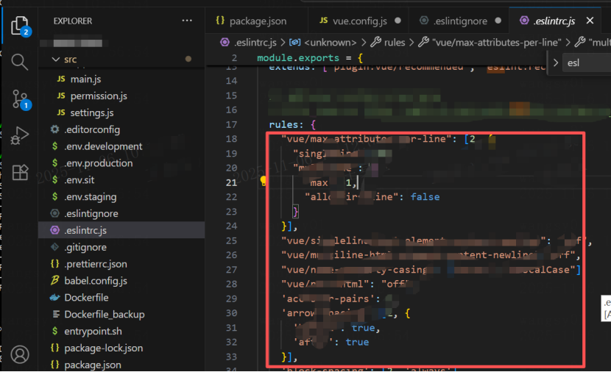This screenshot has width=611, height=372.
Task: Open .env.staging file
Action: coord(90,196)
